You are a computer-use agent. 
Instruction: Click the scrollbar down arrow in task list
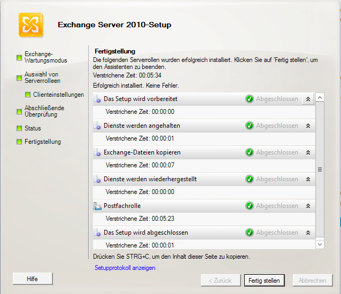tap(320, 244)
